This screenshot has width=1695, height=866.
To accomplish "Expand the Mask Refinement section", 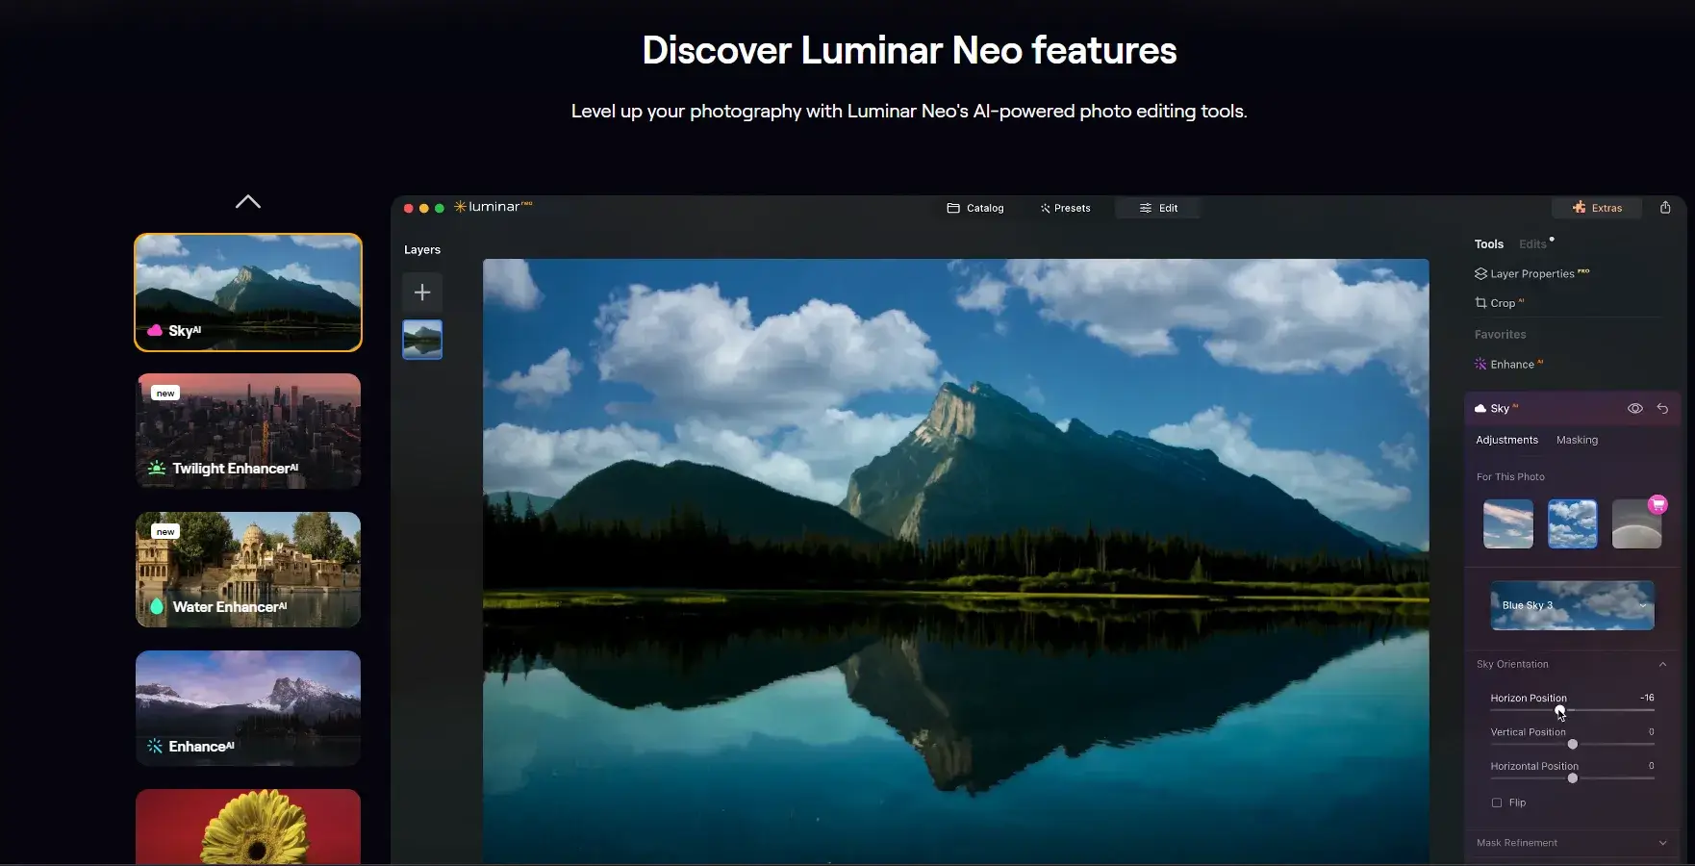I will point(1662,843).
